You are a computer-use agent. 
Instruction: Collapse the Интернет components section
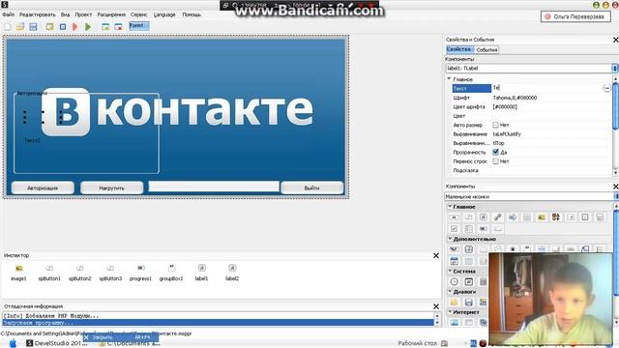point(450,312)
